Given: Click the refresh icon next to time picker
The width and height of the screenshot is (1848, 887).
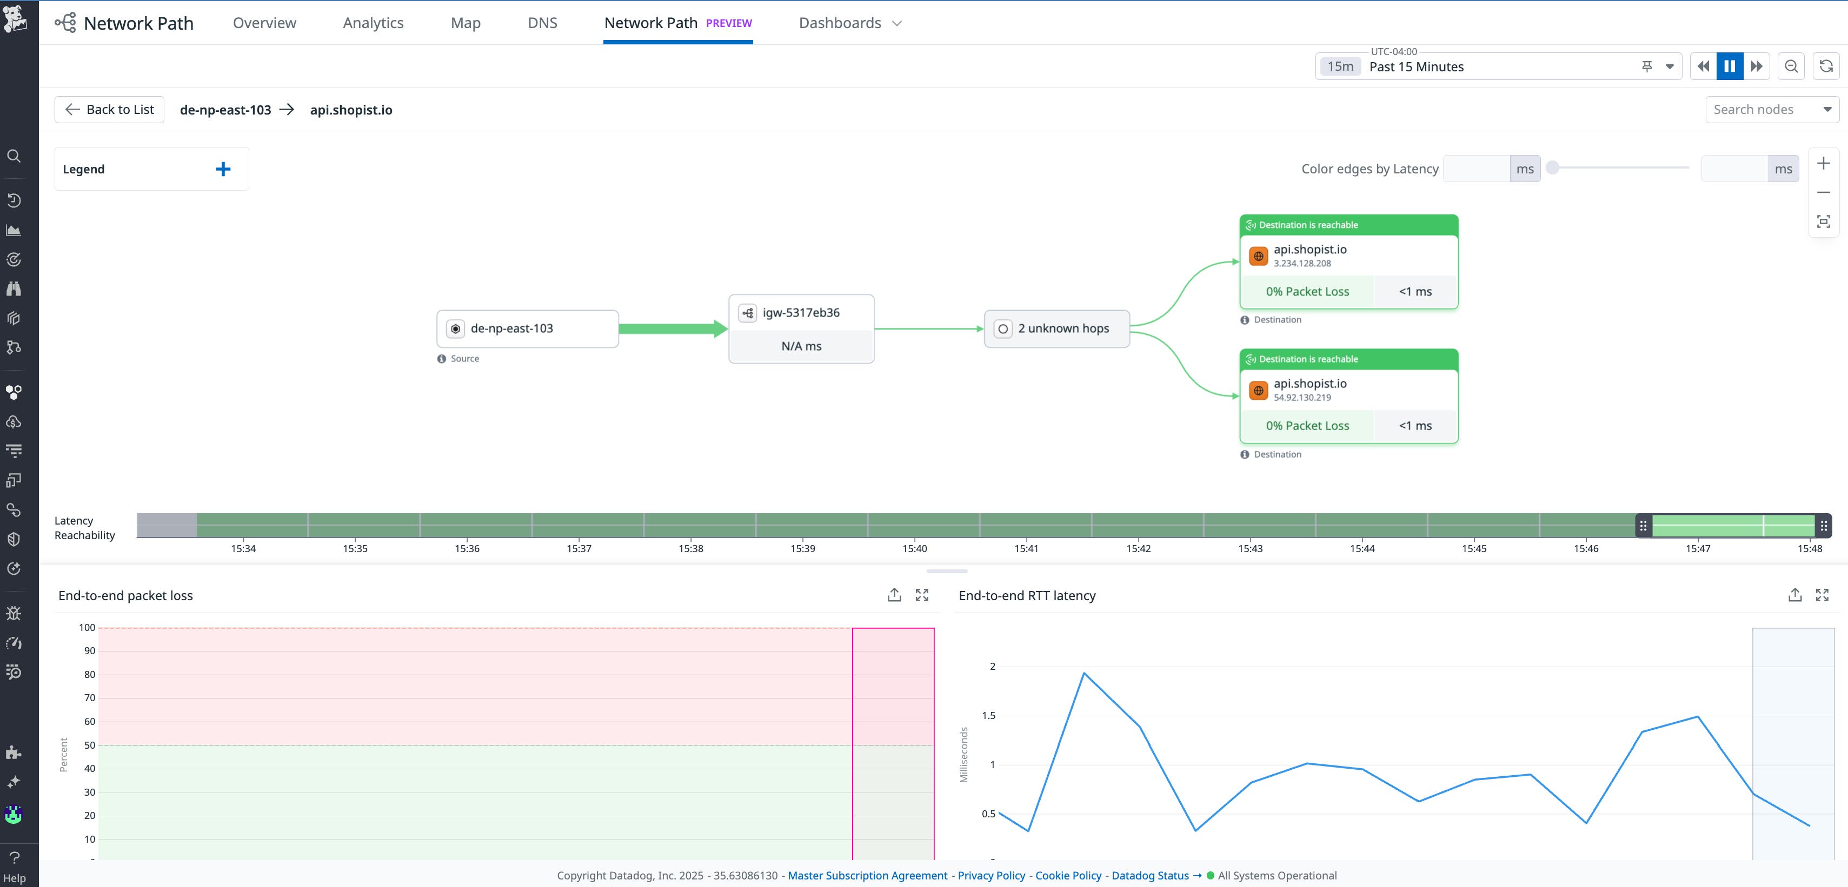Looking at the screenshot, I should [1826, 66].
